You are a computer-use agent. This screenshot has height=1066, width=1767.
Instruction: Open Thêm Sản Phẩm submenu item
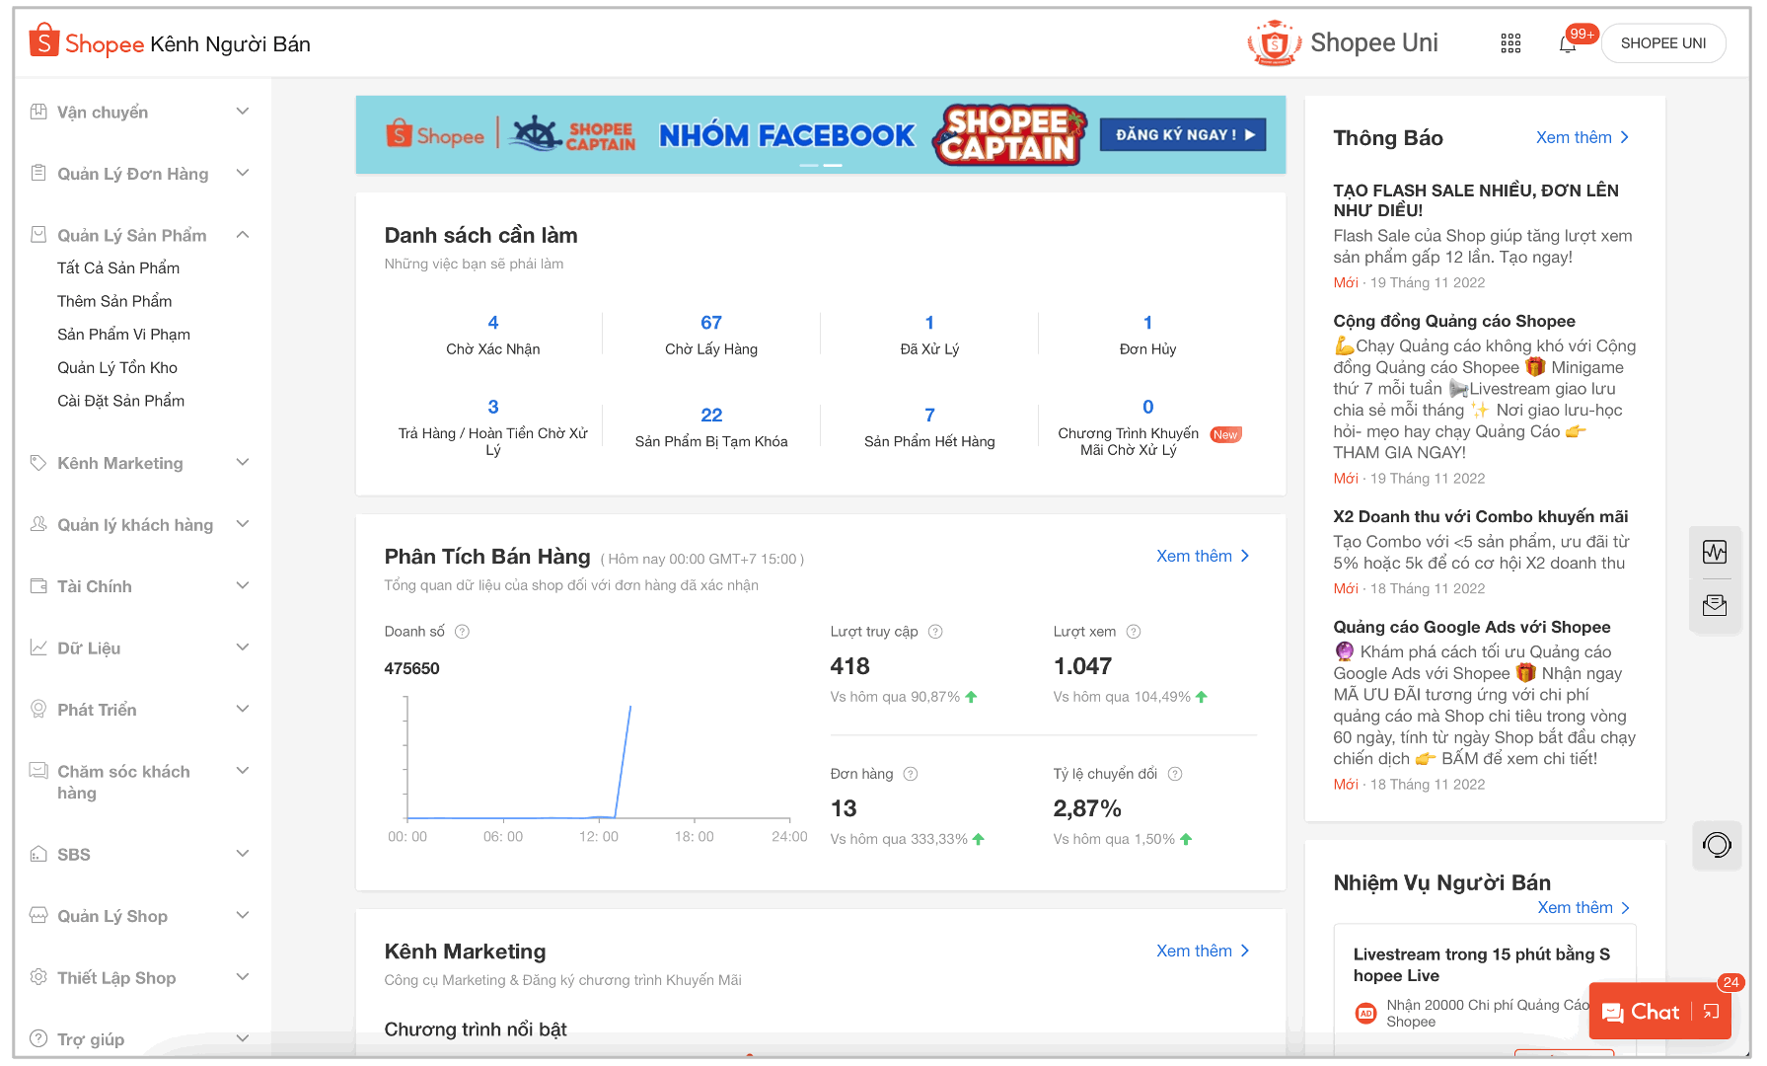(x=114, y=301)
